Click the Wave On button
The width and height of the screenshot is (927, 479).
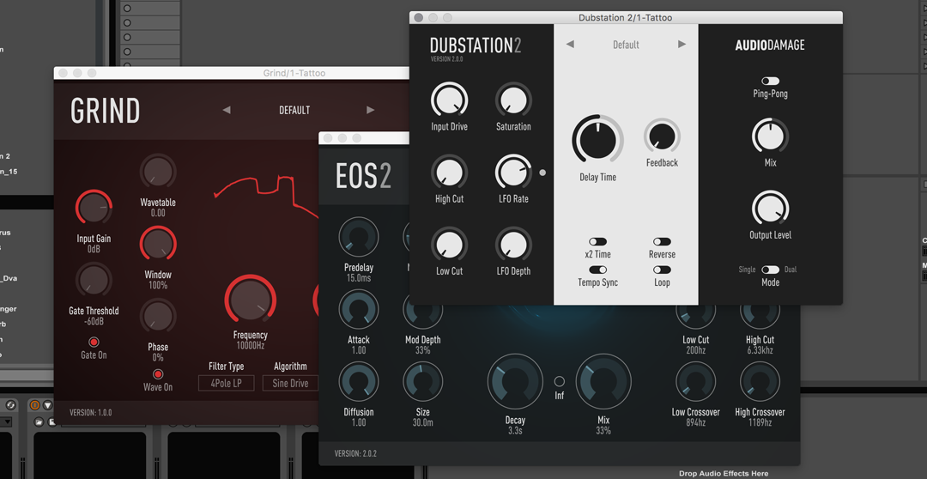pos(158,374)
